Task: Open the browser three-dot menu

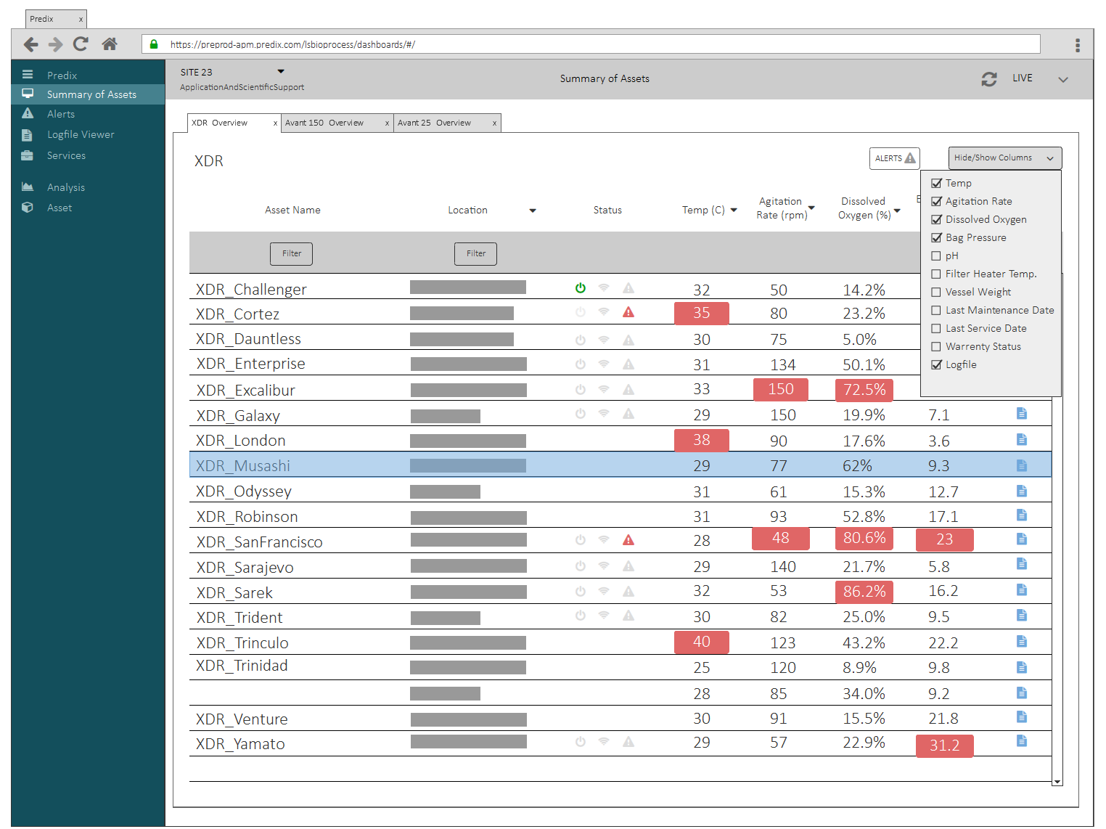Action: click(1078, 45)
